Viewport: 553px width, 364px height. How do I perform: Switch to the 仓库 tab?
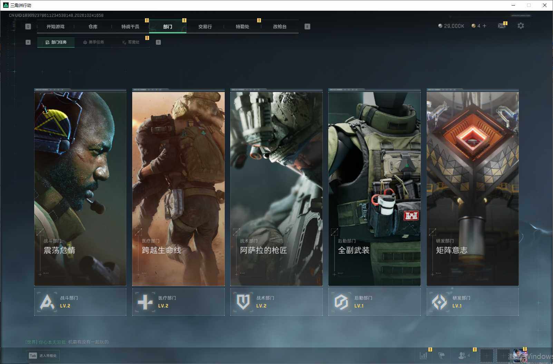[x=93, y=27]
